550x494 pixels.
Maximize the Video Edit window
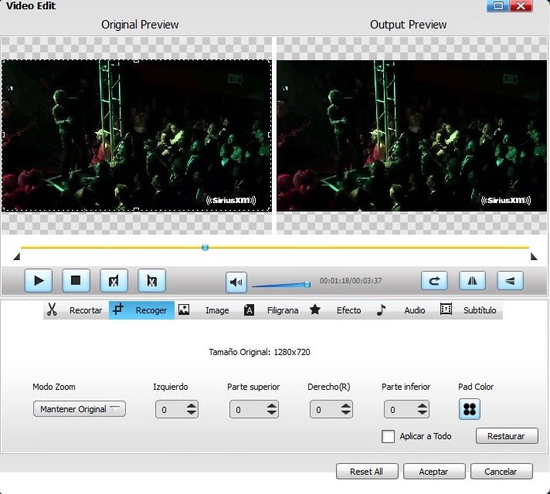(498, 5)
